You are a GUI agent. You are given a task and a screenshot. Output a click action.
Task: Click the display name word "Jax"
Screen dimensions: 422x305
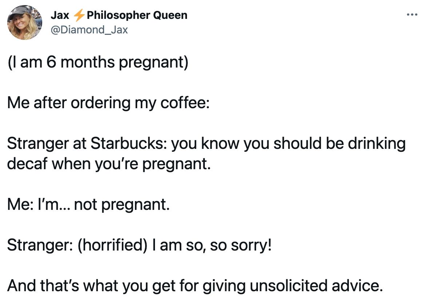click(60, 15)
